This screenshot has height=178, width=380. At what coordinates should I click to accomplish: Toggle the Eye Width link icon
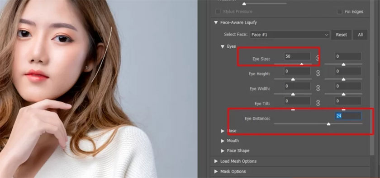318,88
